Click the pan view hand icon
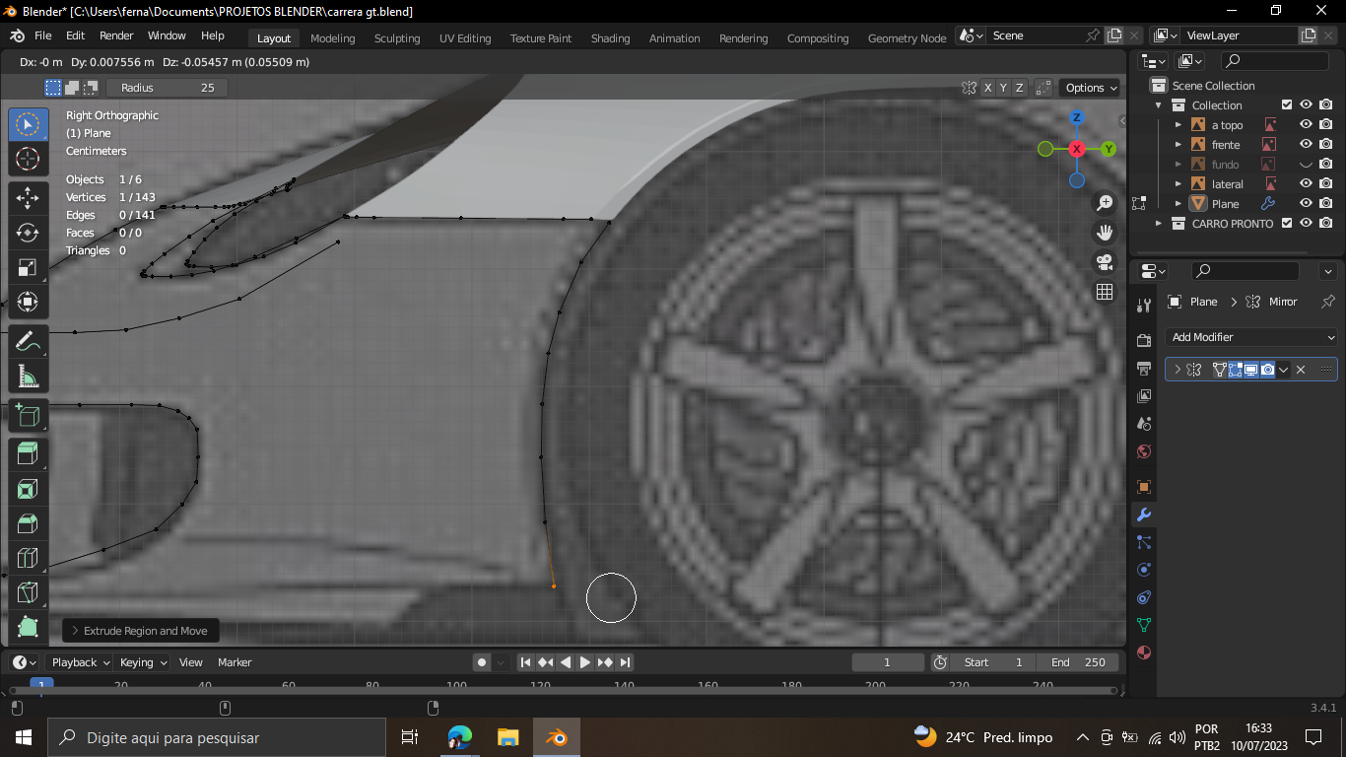 coord(1105,233)
